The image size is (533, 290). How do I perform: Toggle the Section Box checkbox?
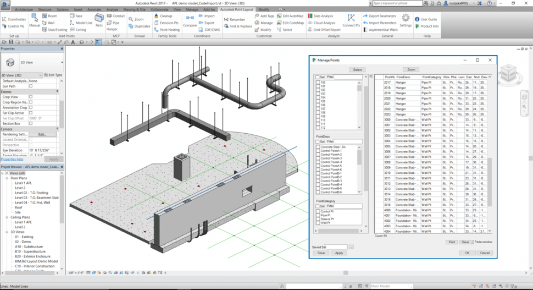coord(31,123)
